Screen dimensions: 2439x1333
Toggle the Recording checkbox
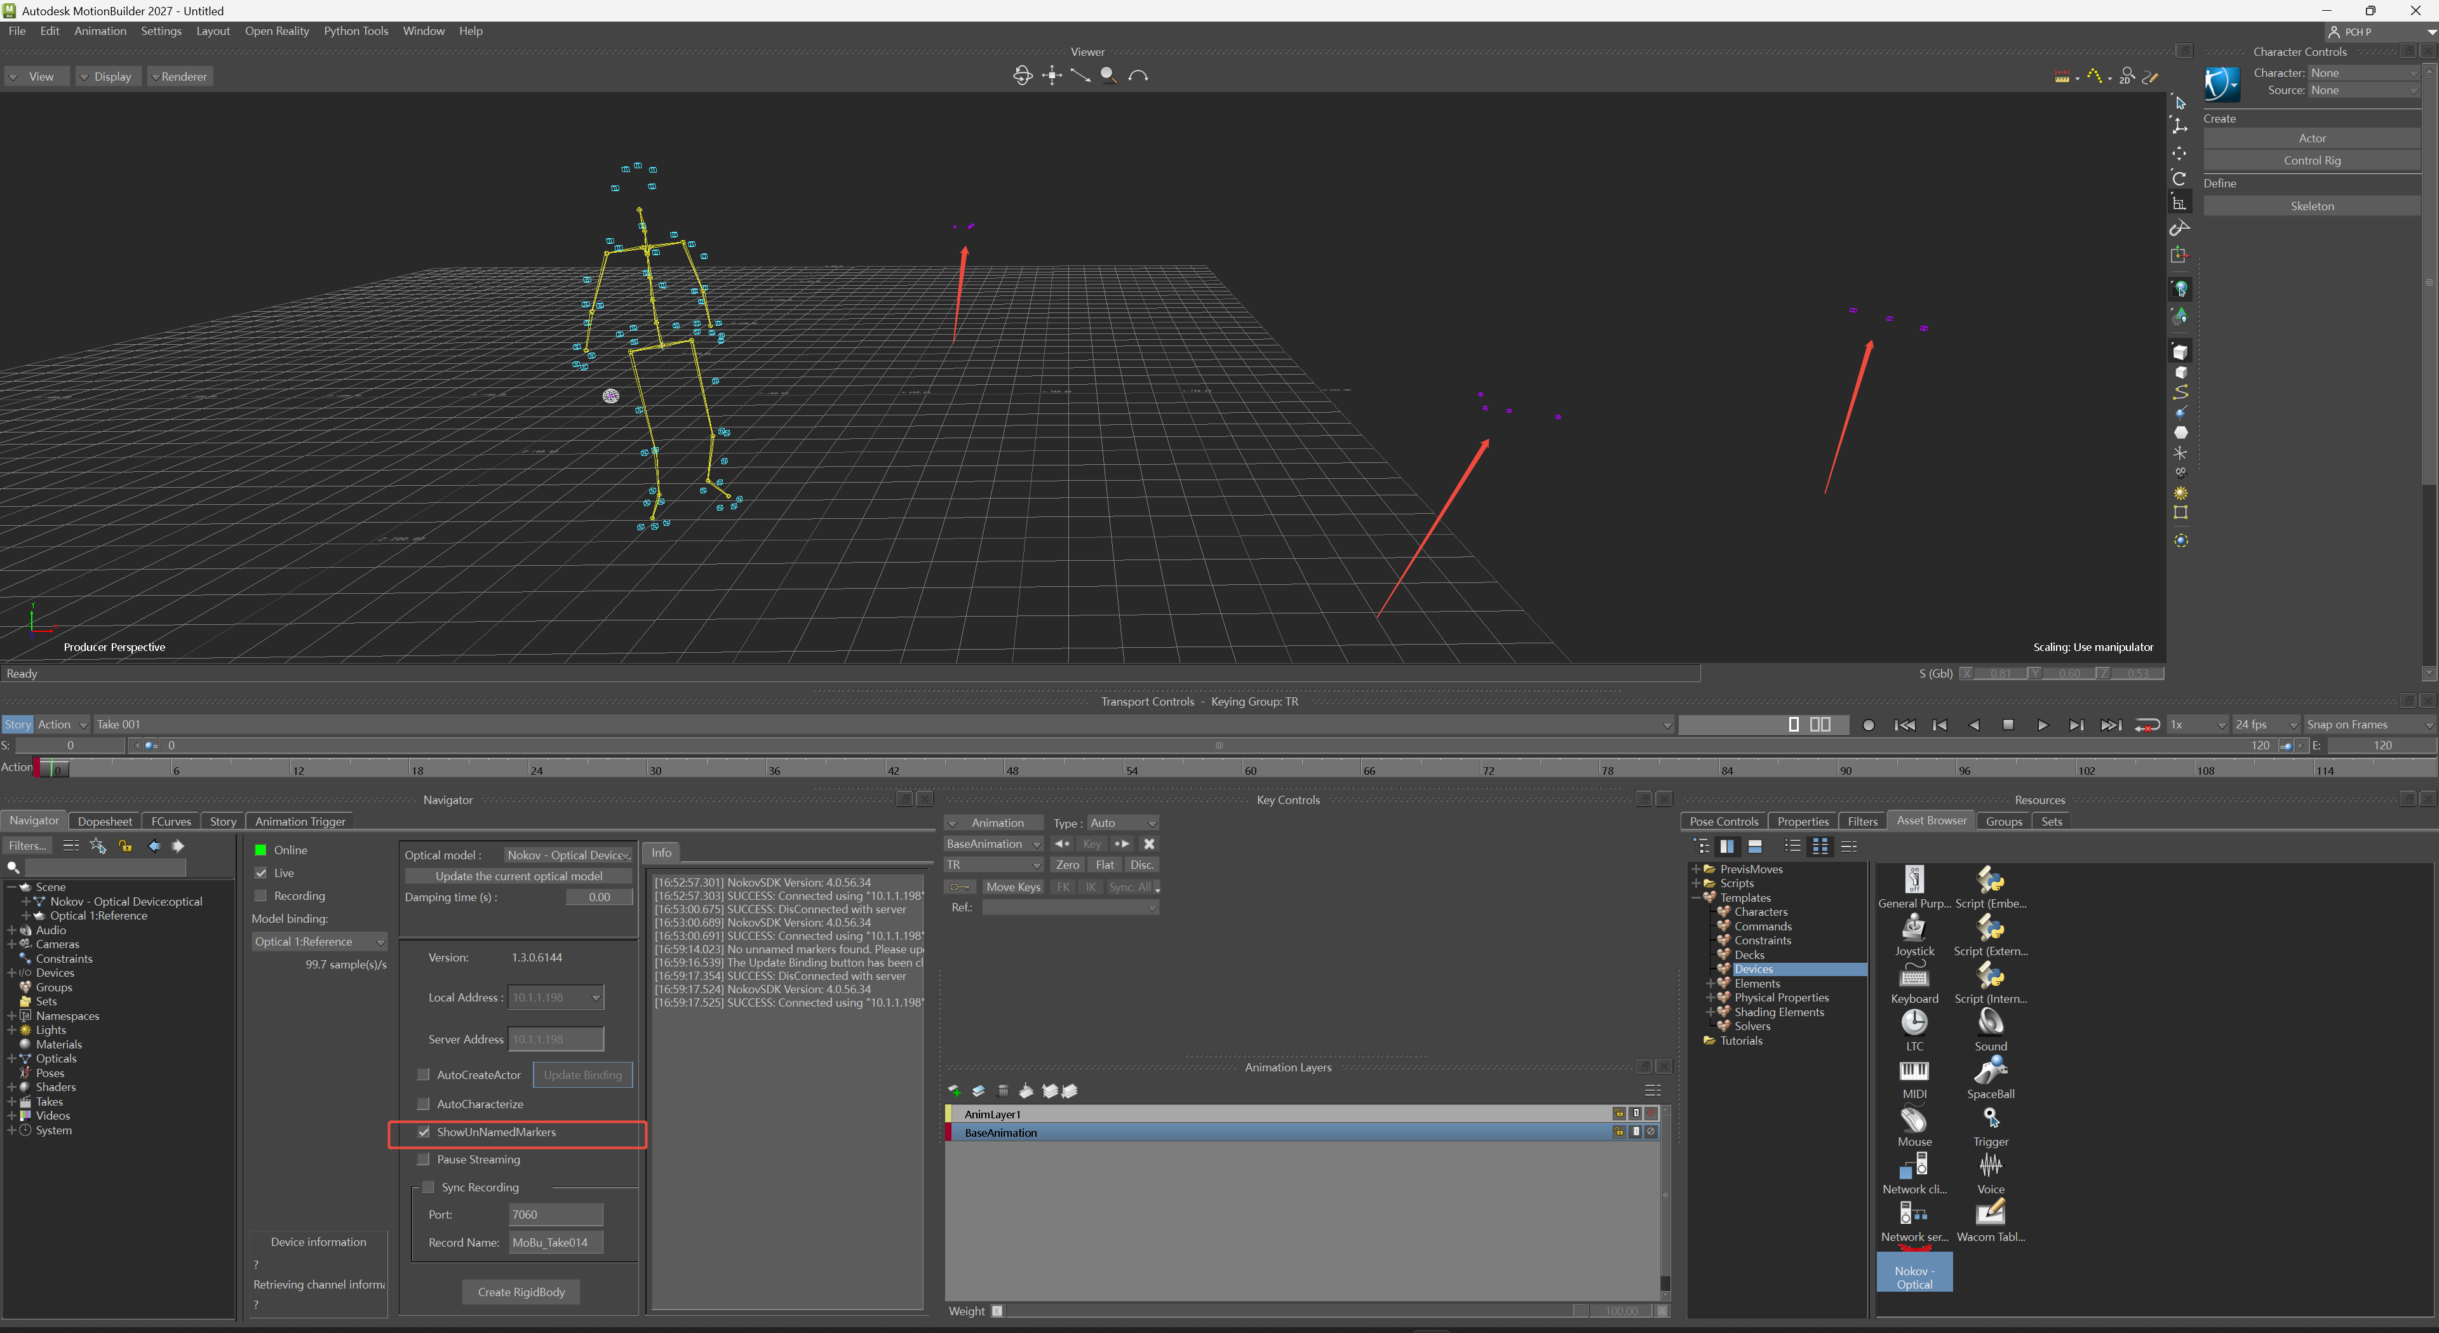pos(260,895)
